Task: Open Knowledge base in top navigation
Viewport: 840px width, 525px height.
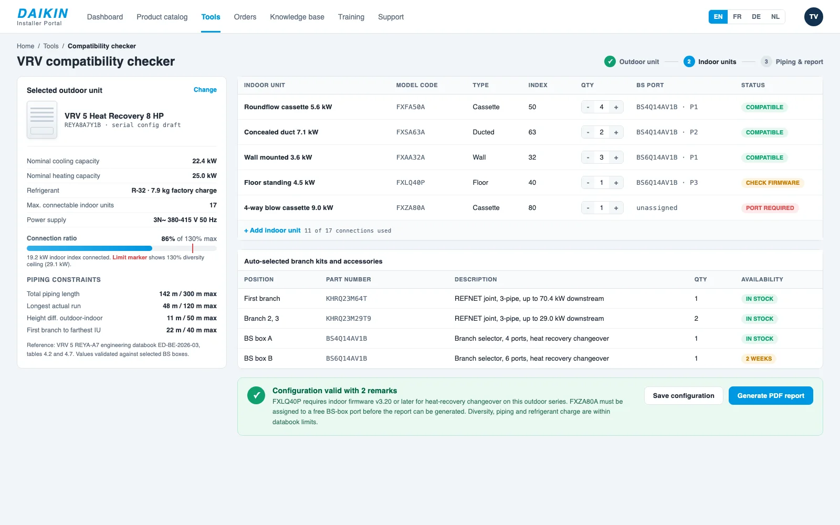Action: [297, 17]
